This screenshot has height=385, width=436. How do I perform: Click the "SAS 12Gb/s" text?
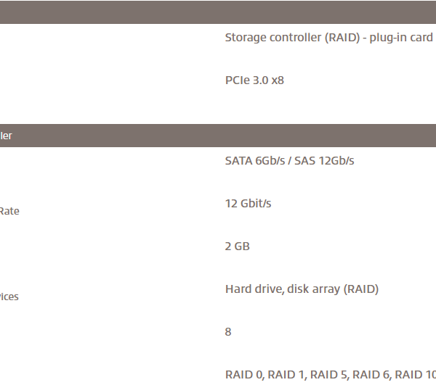tap(324, 161)
